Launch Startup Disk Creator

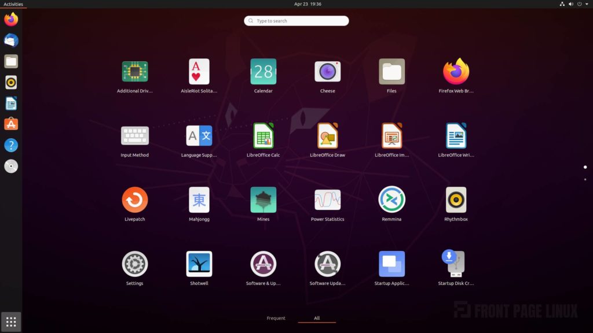[454, 263]
